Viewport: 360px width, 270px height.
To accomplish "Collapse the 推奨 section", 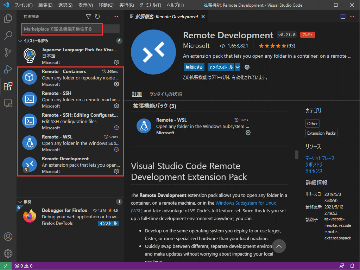I will click(x=70, y=202).
